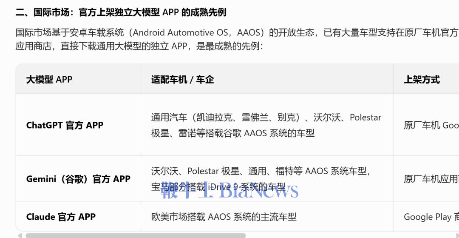Click the empty scrollbar track right of thumb

tap(348, 235)
